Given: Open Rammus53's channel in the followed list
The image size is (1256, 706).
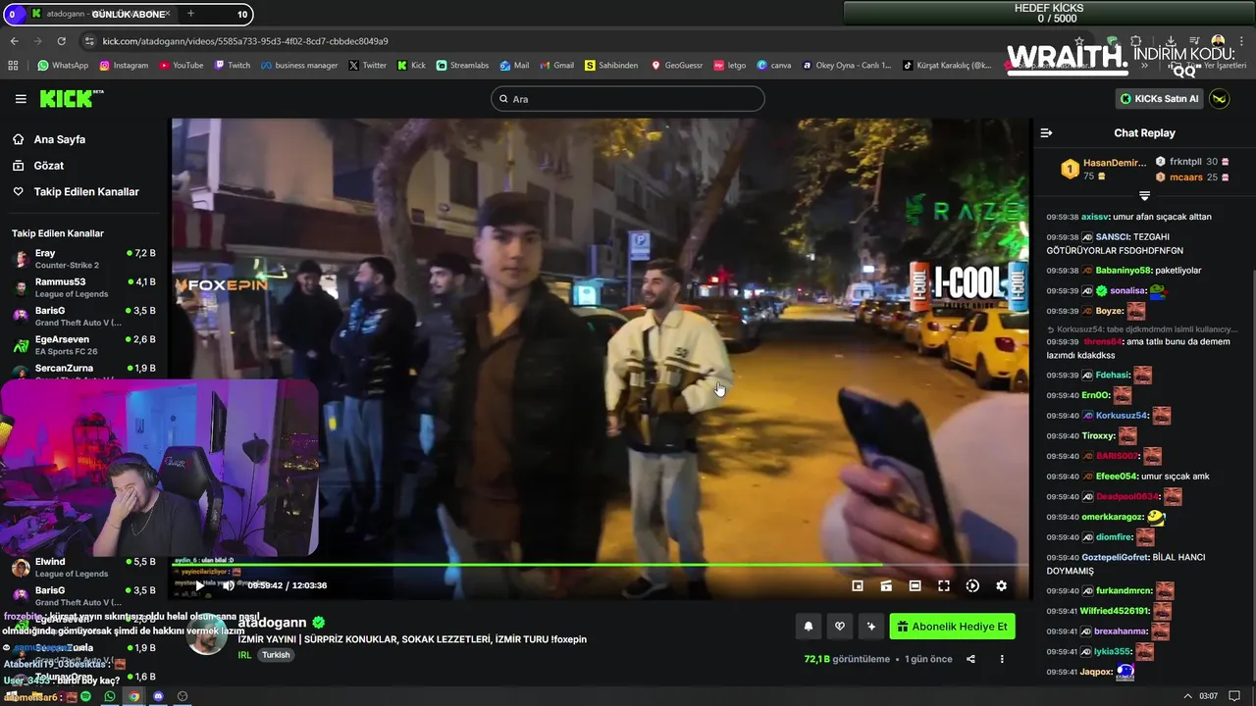Looking at the screenshot, I should (x=83, y=287).
